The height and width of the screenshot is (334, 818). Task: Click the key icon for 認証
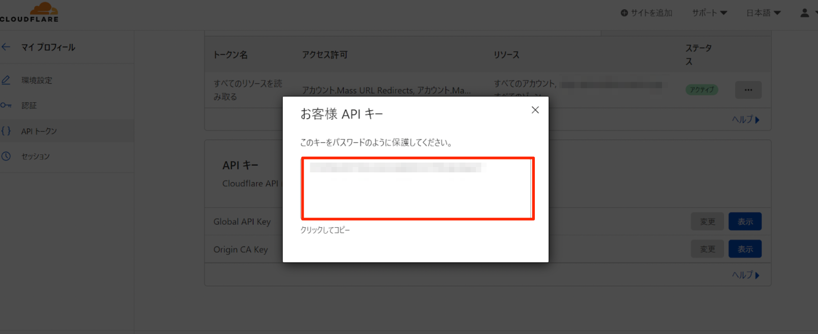point(6,105)
